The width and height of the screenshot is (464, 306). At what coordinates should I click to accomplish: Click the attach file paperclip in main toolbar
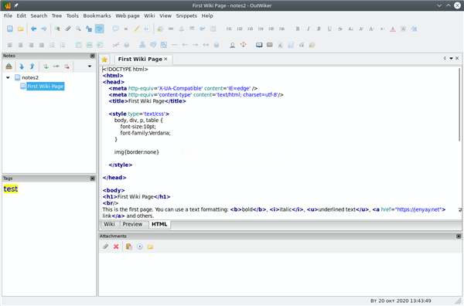(68, 29)
